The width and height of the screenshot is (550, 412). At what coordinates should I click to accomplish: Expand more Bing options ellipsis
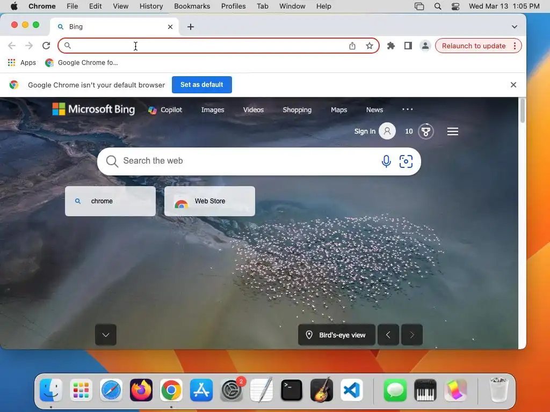tap(407, 109)
